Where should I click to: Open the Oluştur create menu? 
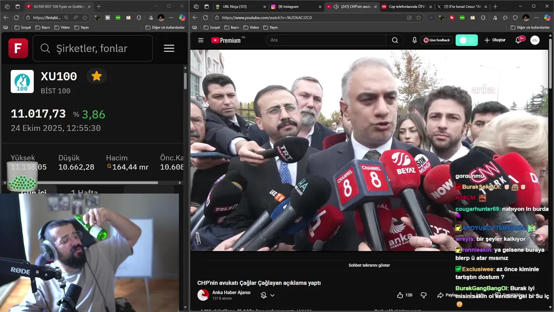[x=495, y=40]
